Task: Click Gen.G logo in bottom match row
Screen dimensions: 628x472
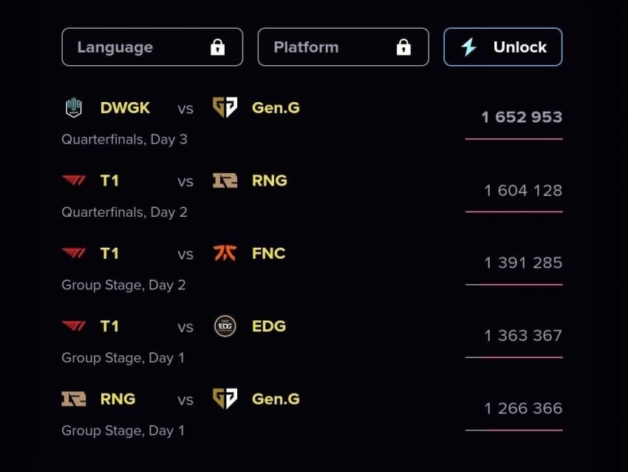Action: [225, 399]
